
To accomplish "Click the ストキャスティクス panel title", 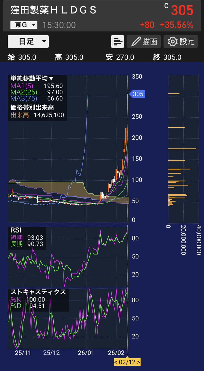I will click(38, 292).
